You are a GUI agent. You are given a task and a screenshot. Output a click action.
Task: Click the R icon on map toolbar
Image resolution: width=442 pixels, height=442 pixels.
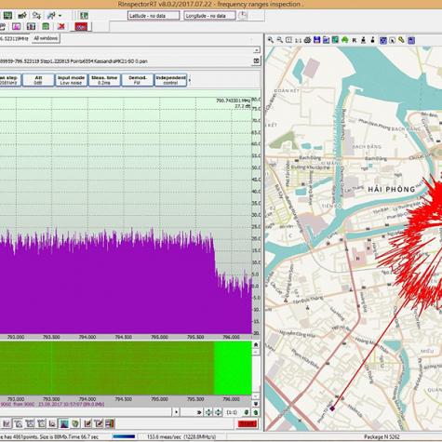355,40
